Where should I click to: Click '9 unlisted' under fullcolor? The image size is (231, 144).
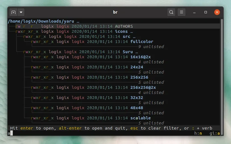pyautogui.click(x=151, y=47)
